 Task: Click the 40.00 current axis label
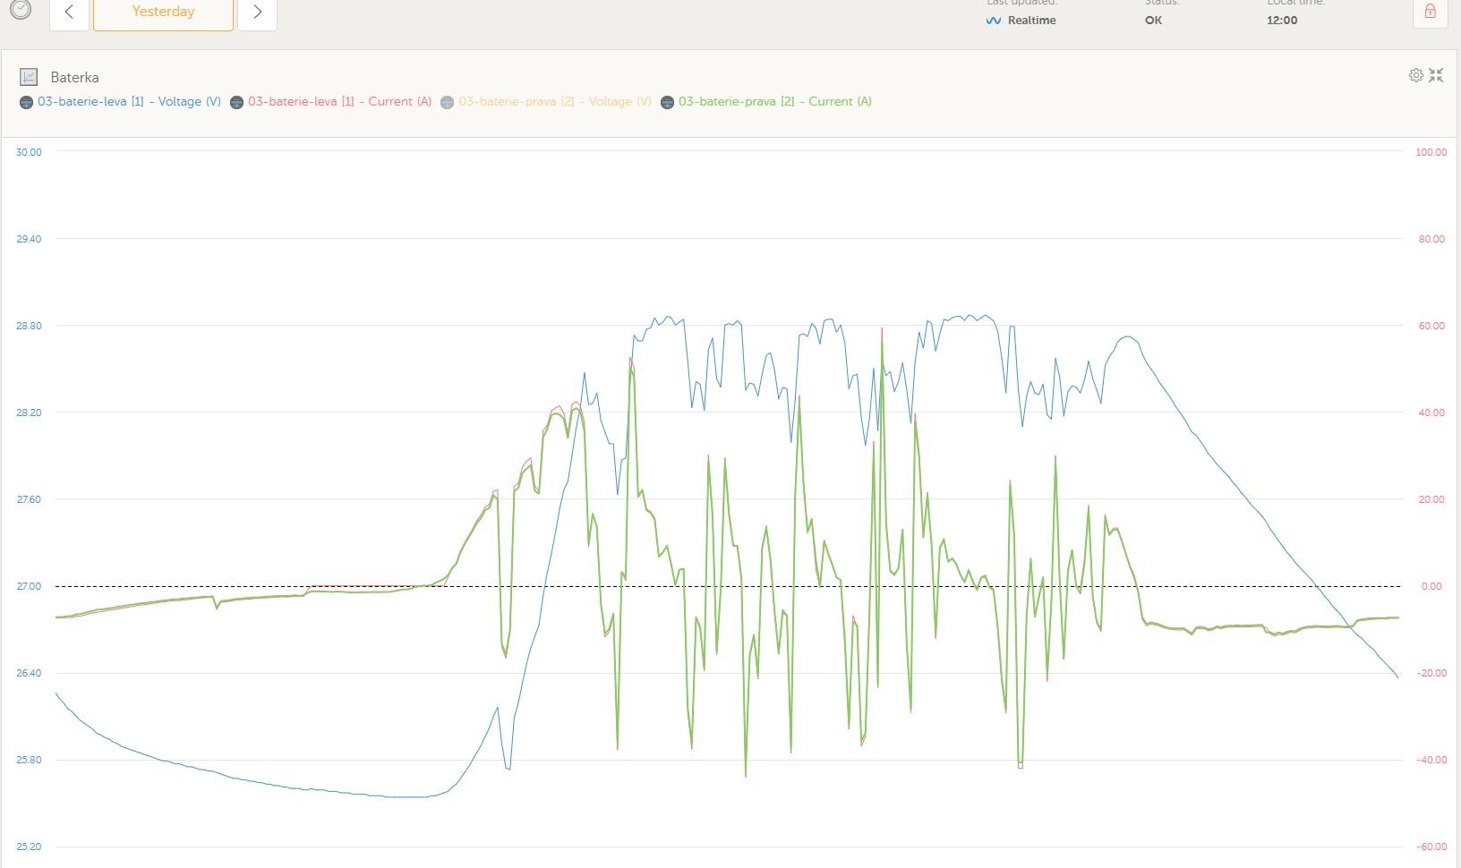coord(1431,413)
